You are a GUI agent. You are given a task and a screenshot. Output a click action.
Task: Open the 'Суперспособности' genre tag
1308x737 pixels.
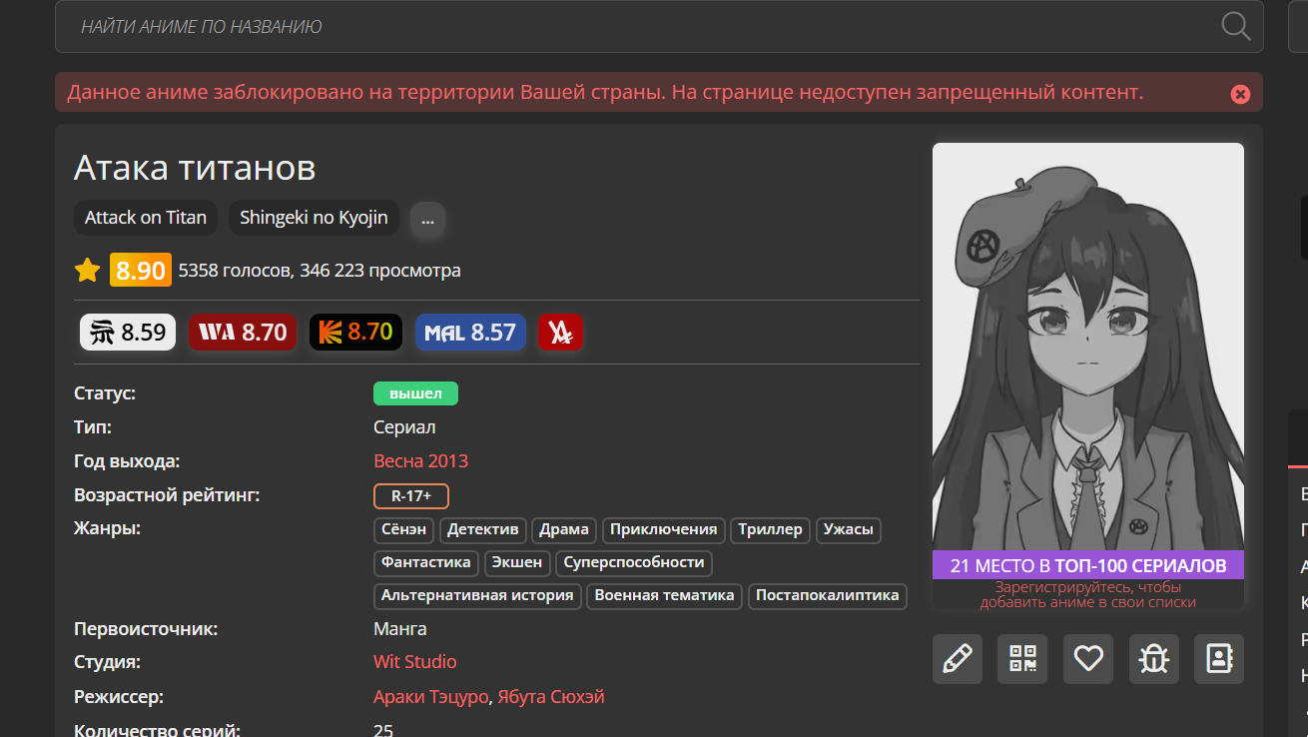[634, 563]
